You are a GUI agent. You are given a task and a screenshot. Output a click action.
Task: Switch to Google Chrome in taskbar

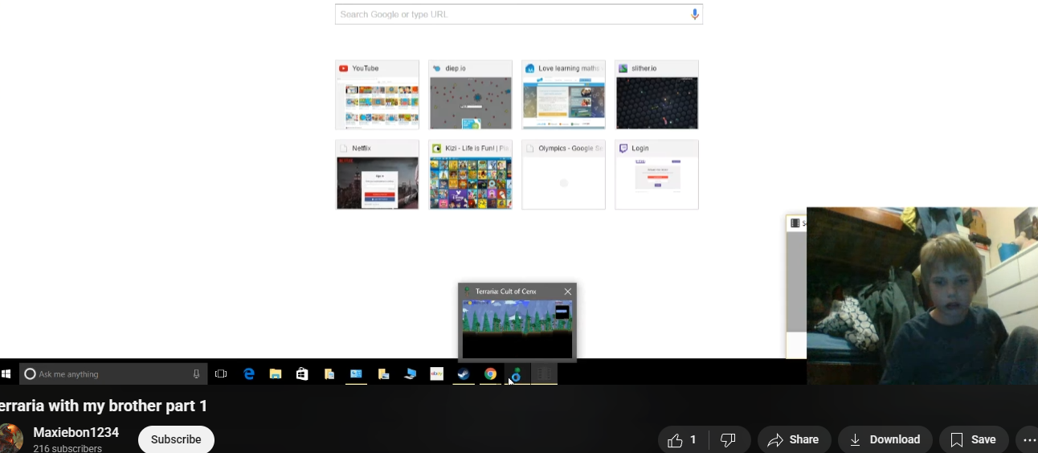pyautogui.click(x=490, y=373)
